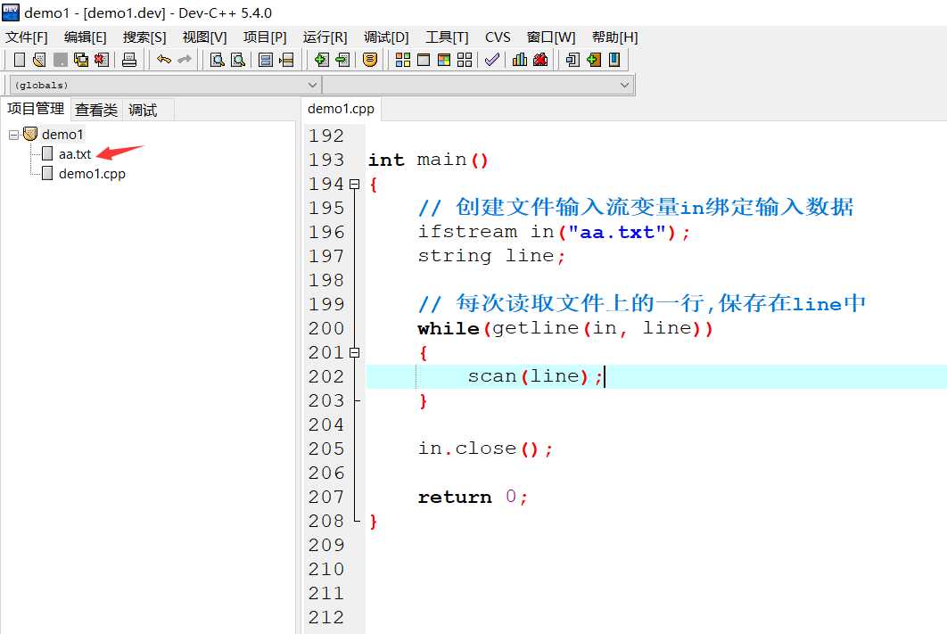The height and width of the screenshot is (634, 947).
Task: Select aa.txt in the project tree
Action: pos(75,154)
